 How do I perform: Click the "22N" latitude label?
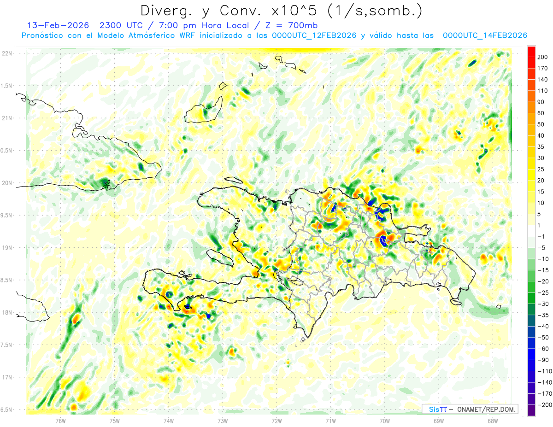7,53
